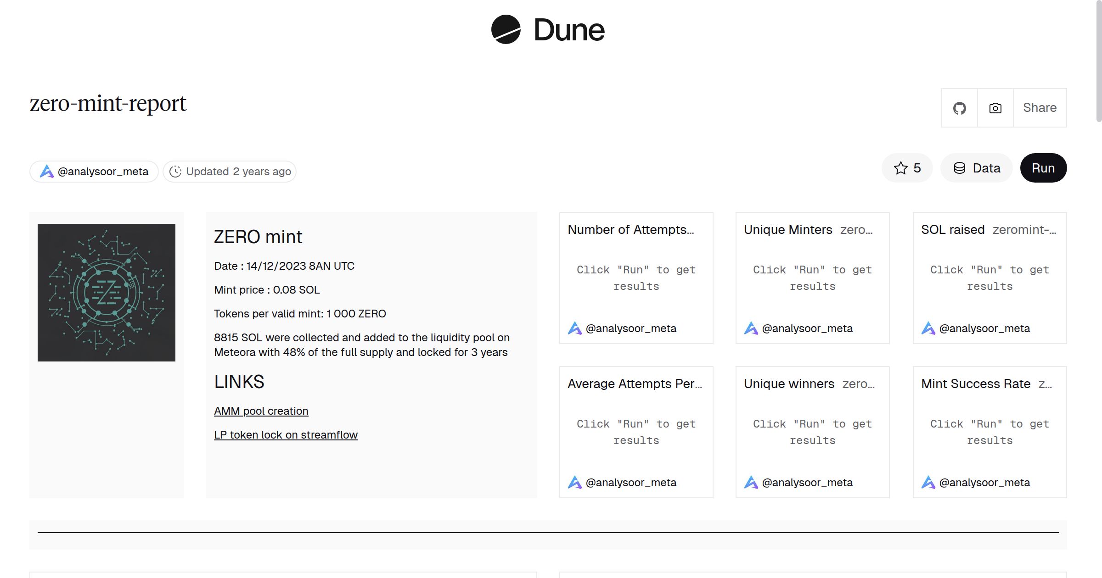Viewport: 1102px width, 578px height.
Task: Click the Dune wordmark text
Action: pos(569,30)
